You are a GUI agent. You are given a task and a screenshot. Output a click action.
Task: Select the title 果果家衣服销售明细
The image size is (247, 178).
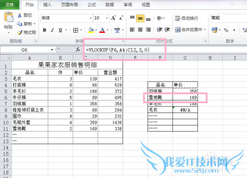67,65
